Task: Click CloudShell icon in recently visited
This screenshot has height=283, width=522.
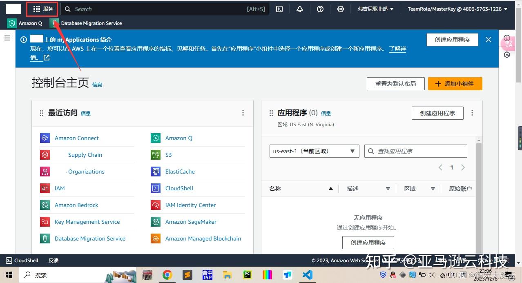Action: point(156,188)
